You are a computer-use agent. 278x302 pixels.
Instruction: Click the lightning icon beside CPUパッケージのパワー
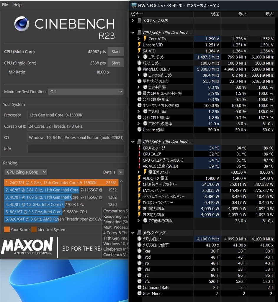click(x=139, y=184)
